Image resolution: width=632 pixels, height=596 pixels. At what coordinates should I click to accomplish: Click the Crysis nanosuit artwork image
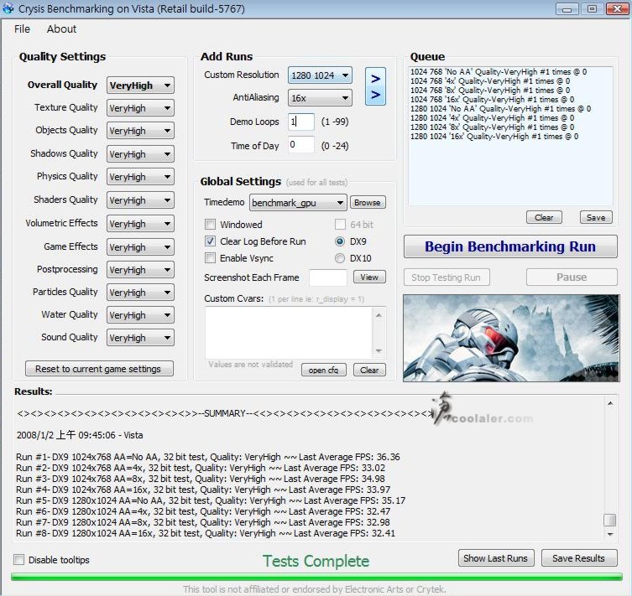(511, 338)
